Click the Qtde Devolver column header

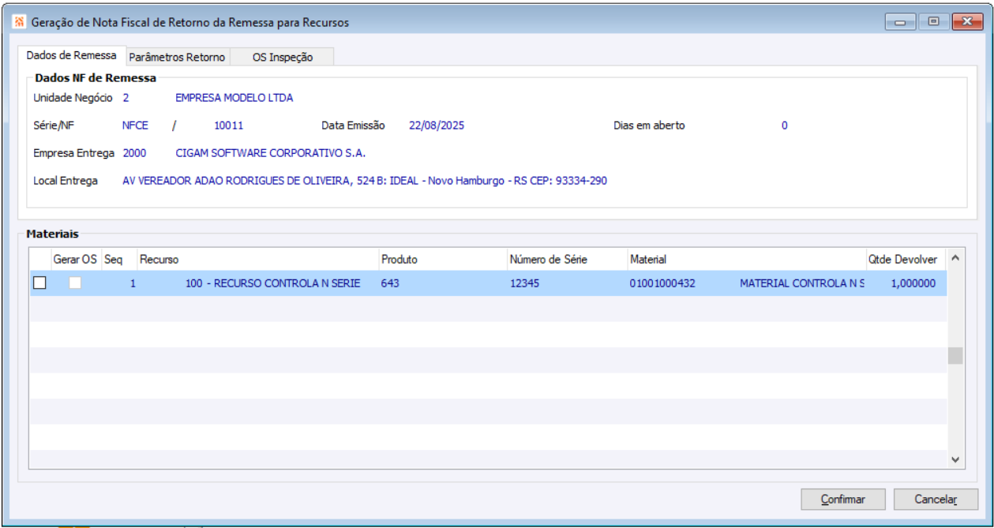[x=905, y=259]
